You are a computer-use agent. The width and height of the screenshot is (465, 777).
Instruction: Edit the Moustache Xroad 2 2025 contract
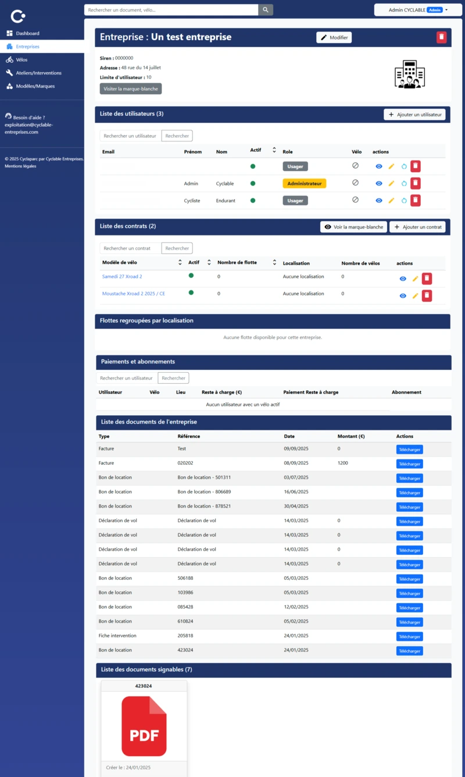click(415, 296)
